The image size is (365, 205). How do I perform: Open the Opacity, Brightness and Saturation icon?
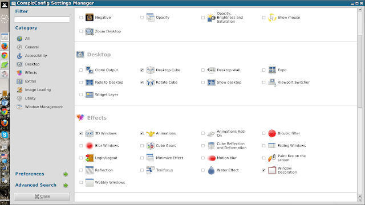(211, 18)
